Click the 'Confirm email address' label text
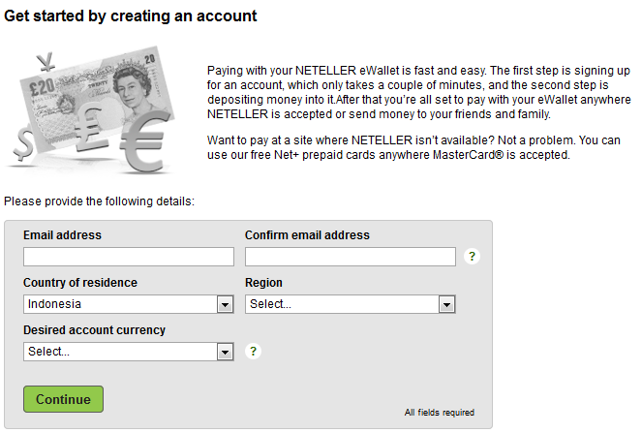Viewport: 642px width, 433px height. point(307,235)
